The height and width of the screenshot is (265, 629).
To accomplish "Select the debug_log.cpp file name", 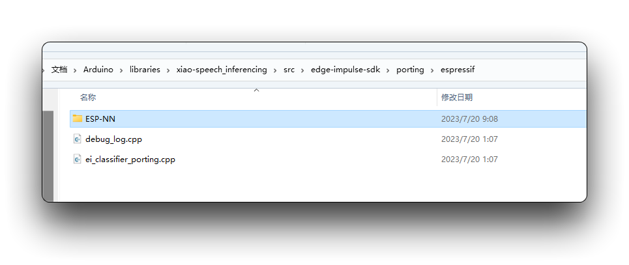I will (113, 139).
